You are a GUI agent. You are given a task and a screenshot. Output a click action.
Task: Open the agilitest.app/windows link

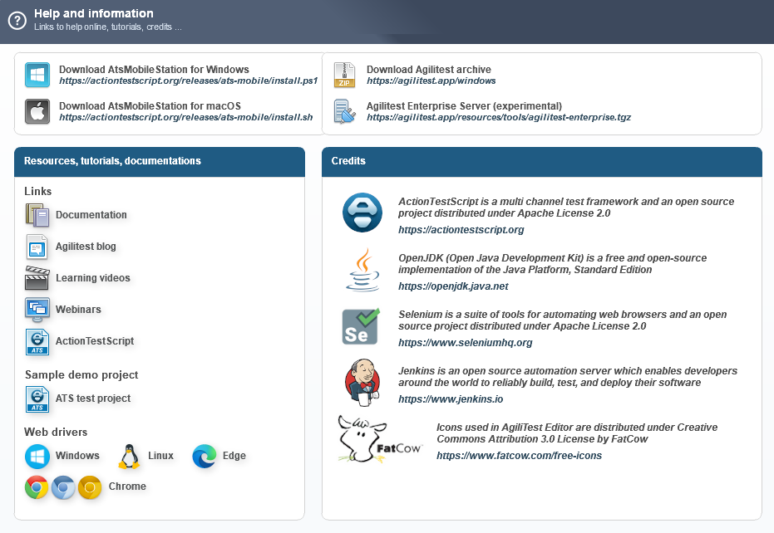[x=431, y=81]
